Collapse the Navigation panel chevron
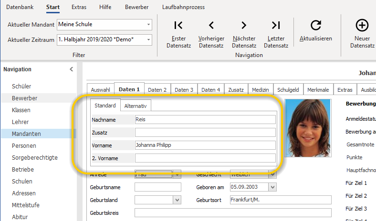The height and width of the screenshot is (221, 376). [71, 69]
